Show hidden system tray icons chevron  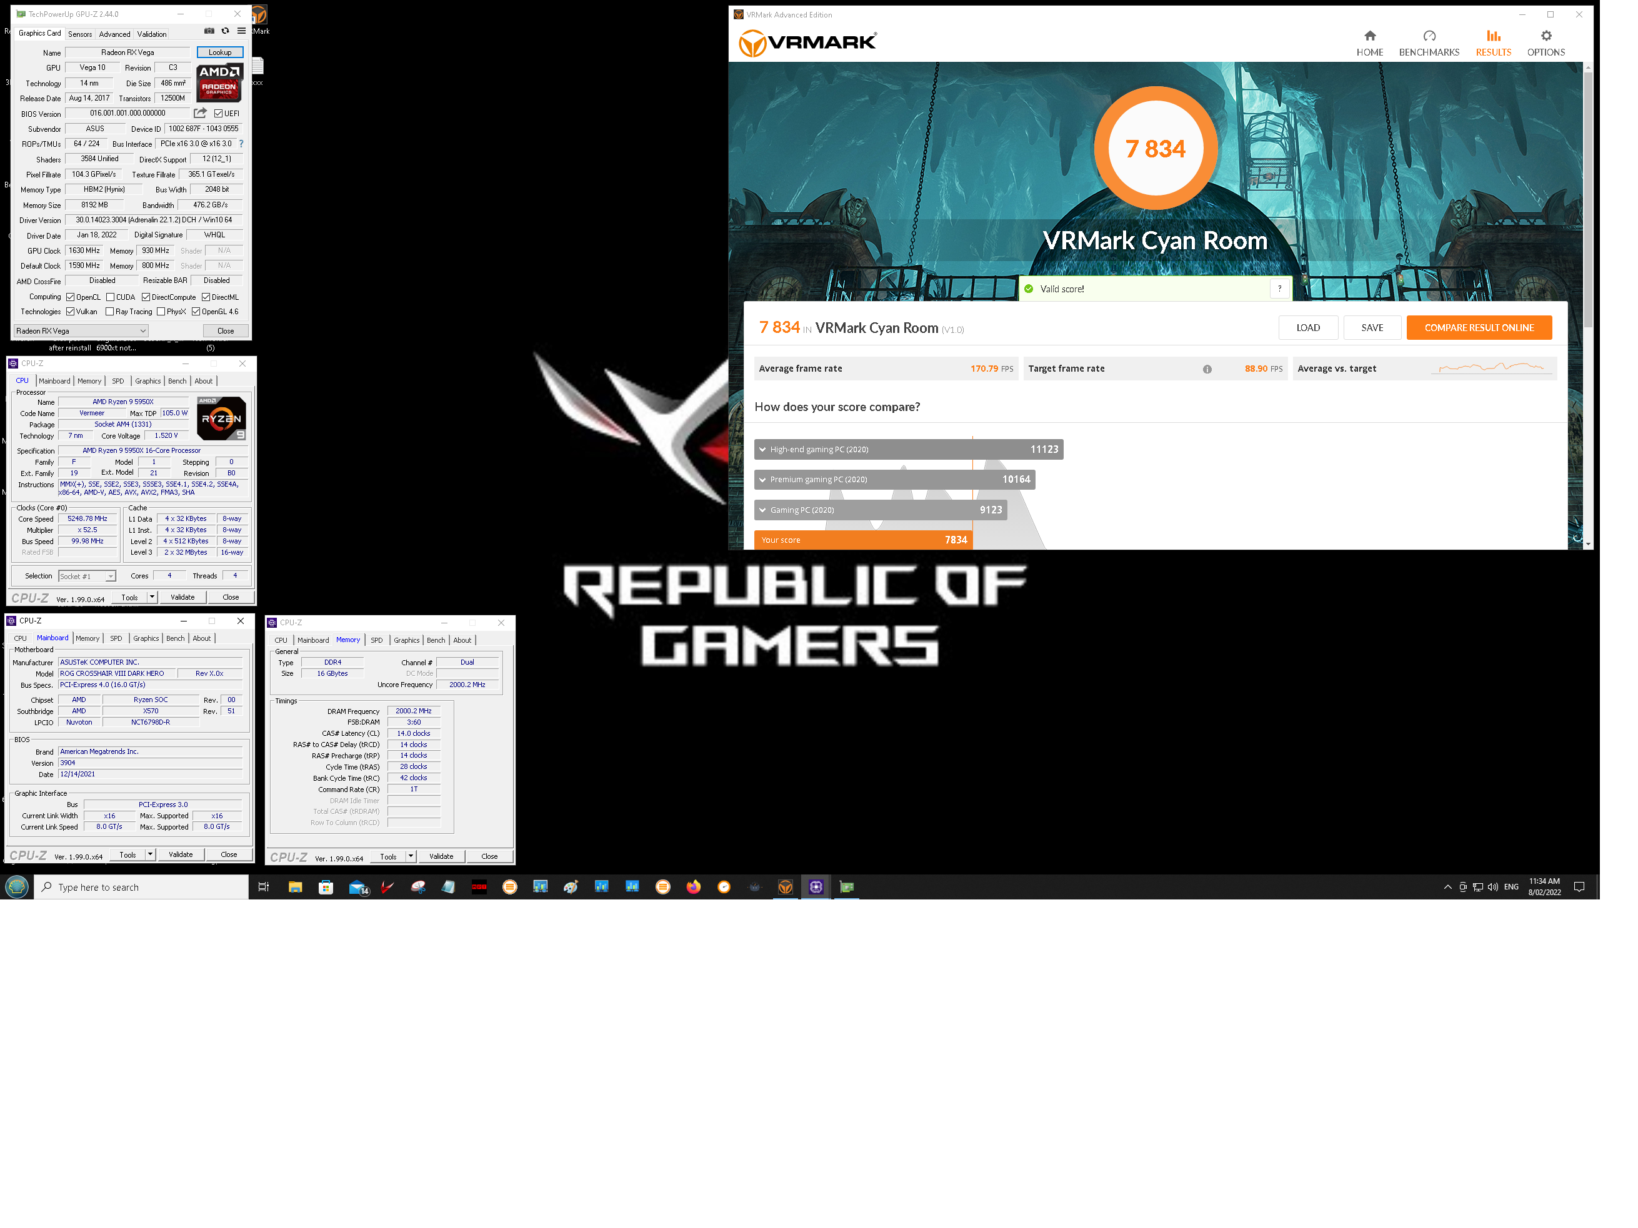(1447, 887)
